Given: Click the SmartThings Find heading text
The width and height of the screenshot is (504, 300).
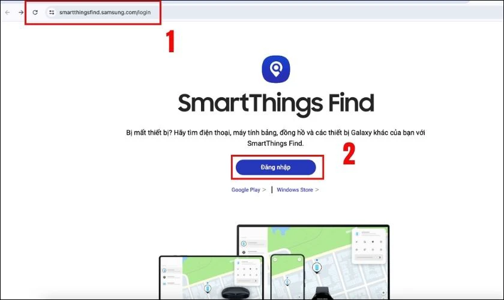Looking at the screenshot, I should [x=276, y=104].
